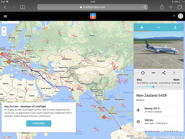The height and width of the screenshot is (139, 185).
Task: Tap the liveflightapp.com address bar
Action: 92,7
